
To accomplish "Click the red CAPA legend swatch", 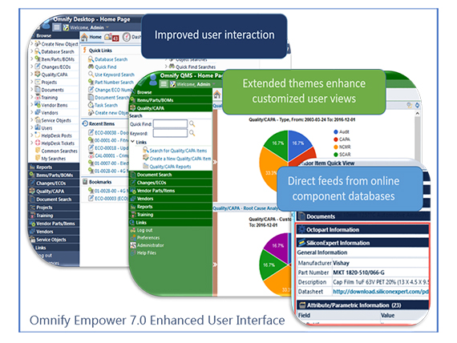I will point(336,139).
